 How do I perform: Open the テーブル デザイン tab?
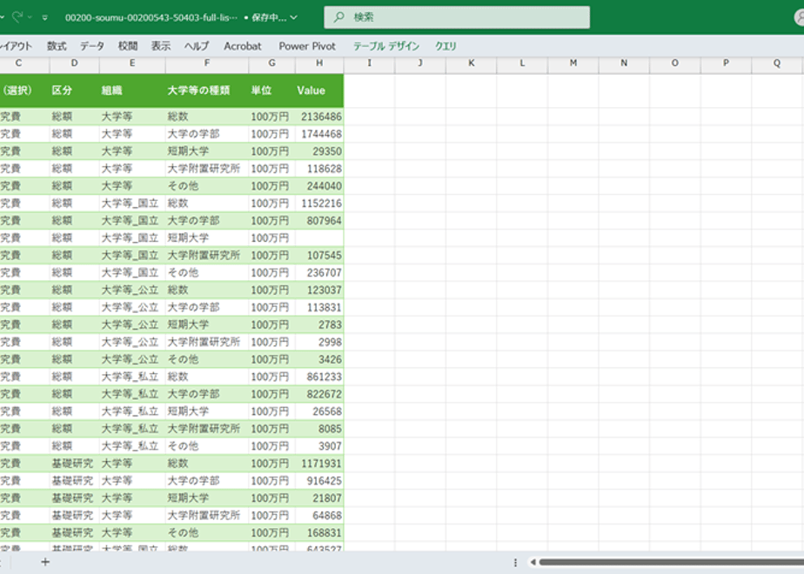pos(386,46)
